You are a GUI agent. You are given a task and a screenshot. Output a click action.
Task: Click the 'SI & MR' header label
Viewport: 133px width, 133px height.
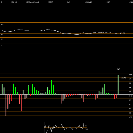click(x=14, y=2)
